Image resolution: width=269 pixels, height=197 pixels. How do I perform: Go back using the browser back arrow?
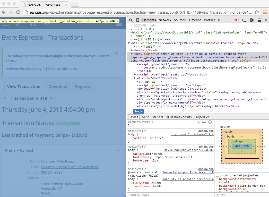tap(4, 12)
